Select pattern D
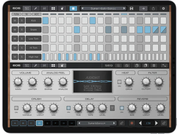The height and width of the screenshot is (134, 179). (39, 123)
